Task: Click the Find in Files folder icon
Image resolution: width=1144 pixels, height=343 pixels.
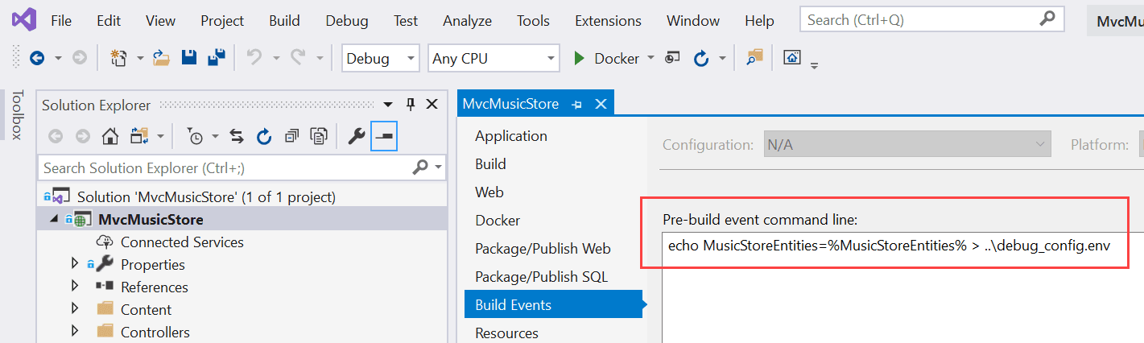Action: [x=754, y=58]
